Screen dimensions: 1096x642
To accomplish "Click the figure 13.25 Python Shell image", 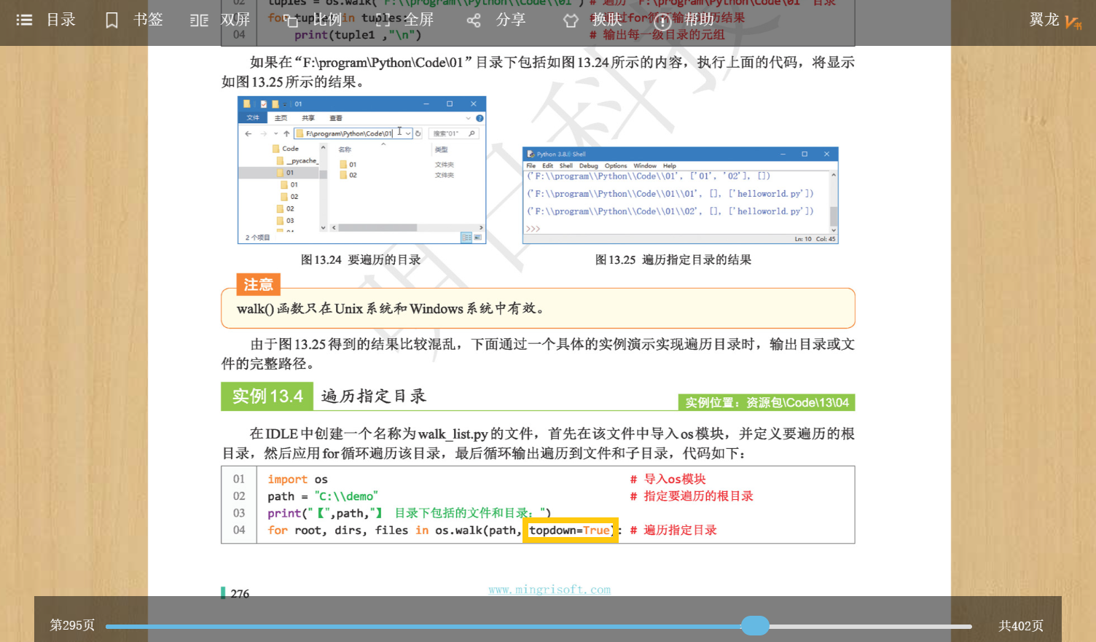I will (x=681, y=195).
